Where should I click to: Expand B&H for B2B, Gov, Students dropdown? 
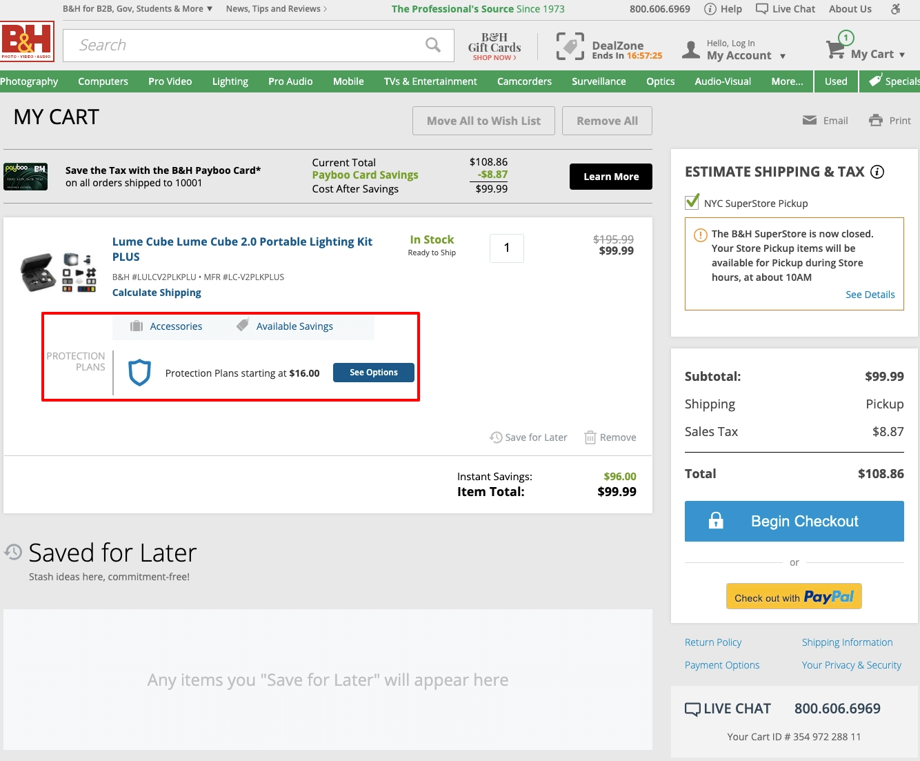point(137,9)
